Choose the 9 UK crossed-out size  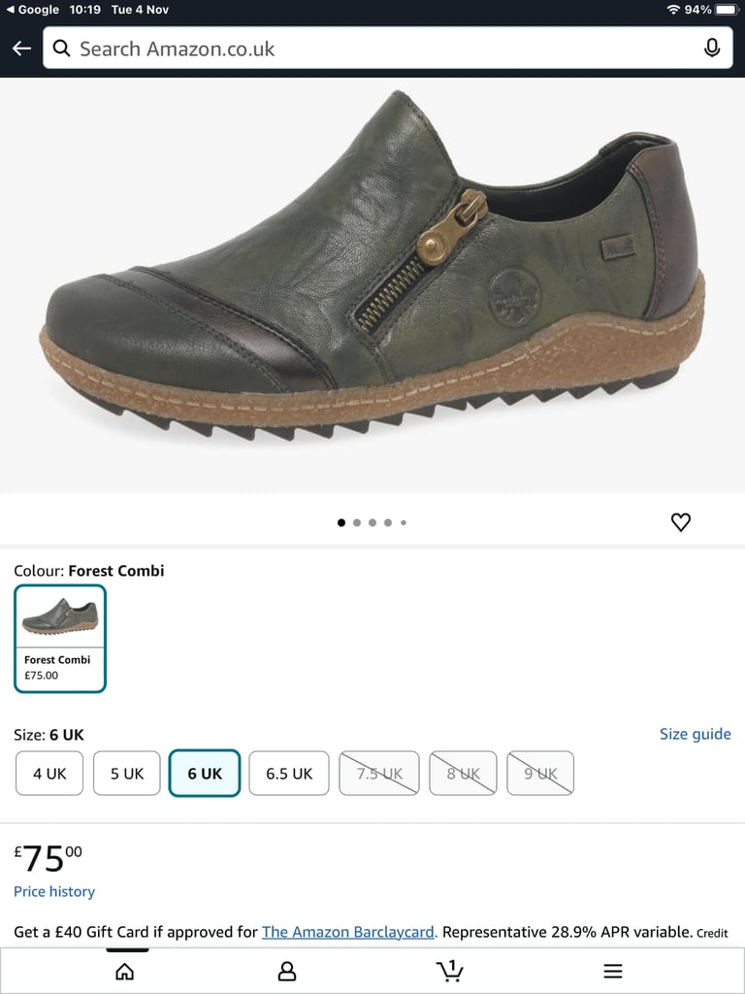(540, 773)
